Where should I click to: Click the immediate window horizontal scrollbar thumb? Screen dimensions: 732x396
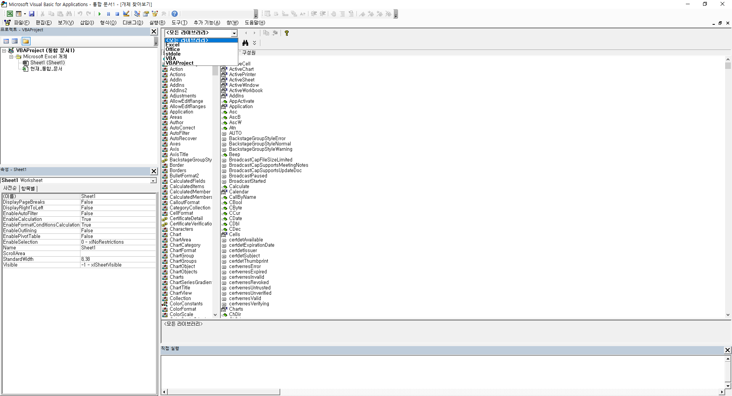[224, 392]
